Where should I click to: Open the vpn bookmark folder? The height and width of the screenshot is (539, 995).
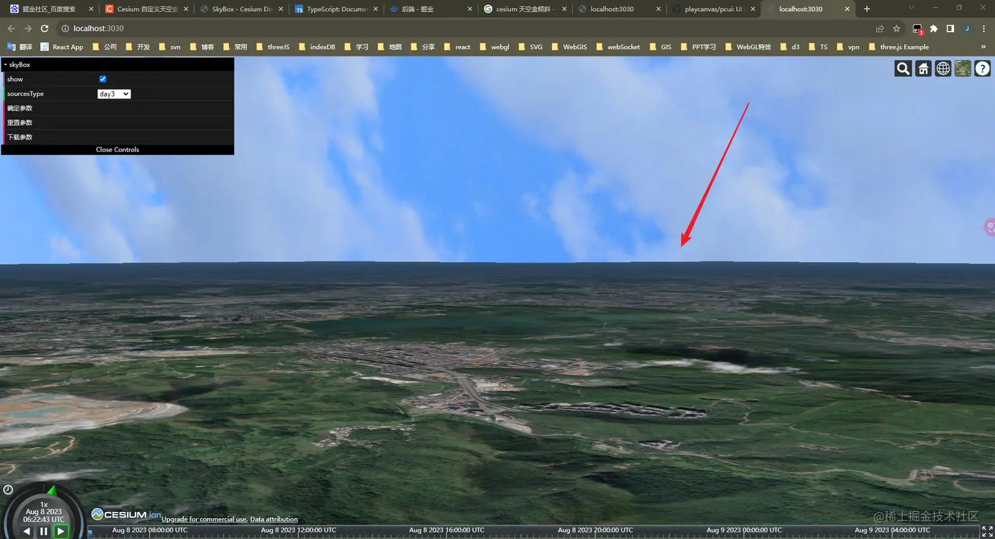pyautogui.click(x=848, y=47)
